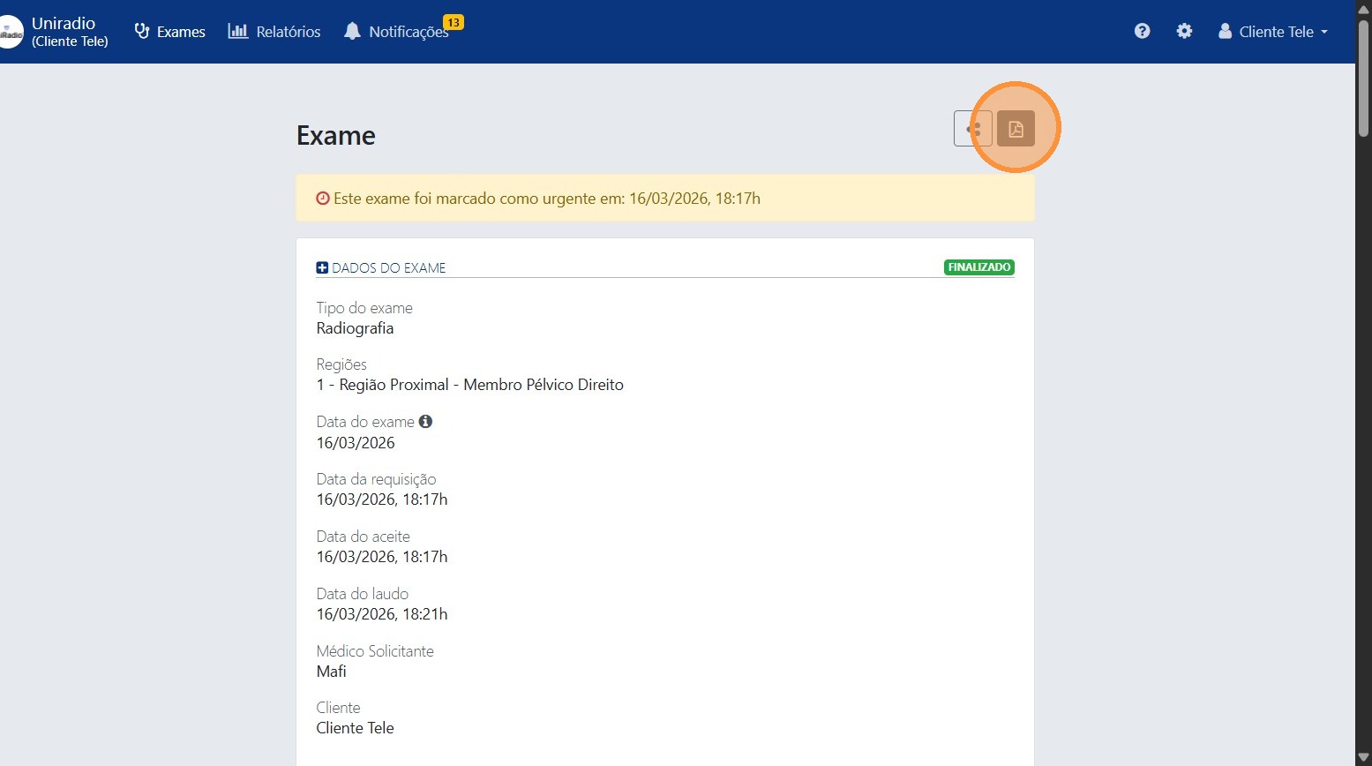Click the notification count badge 13

[454, 22]
